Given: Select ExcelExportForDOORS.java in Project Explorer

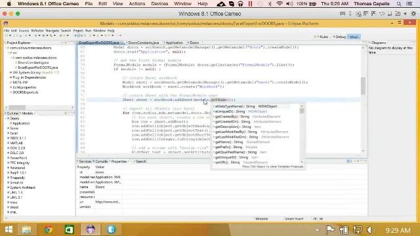Looking at the screenshot, I should click(x=38, y=68).
